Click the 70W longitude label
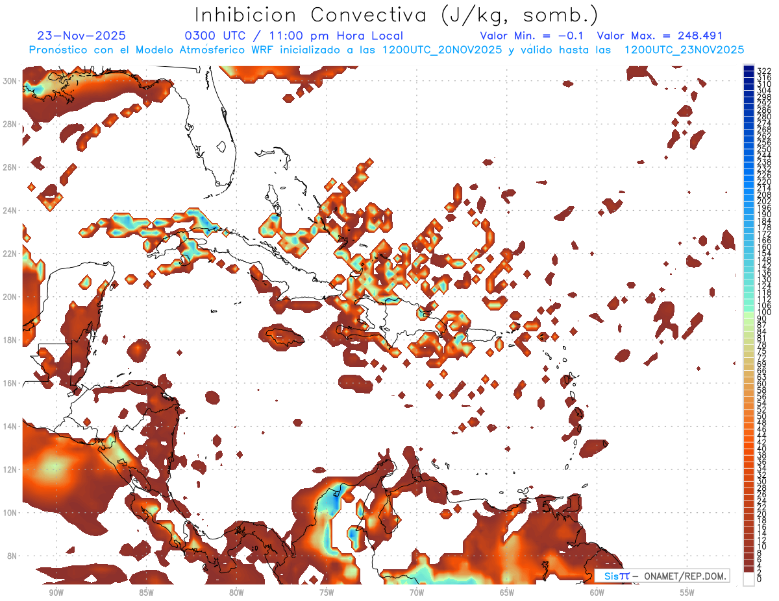779x601 pixels. 417,593
